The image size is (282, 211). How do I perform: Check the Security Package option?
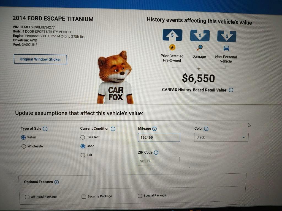click(x=84, y=196)
